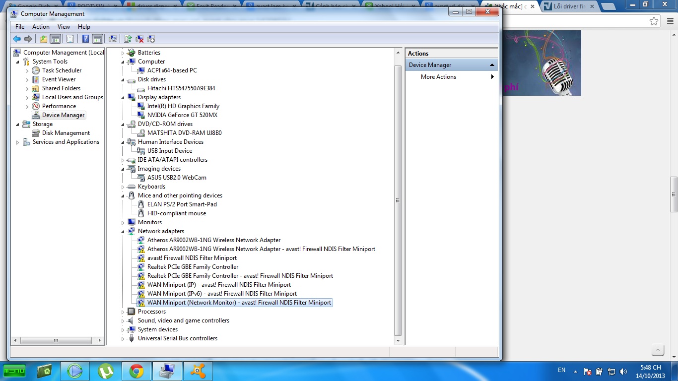Screen dimensions: 678x381
Task: Click the volume speaker tray icon
Action: pos(623,371)
